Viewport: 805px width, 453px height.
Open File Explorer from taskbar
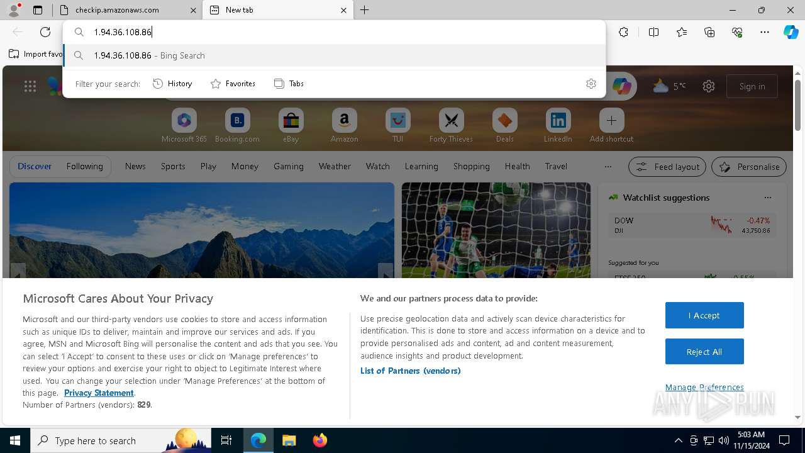coord(289,440)
